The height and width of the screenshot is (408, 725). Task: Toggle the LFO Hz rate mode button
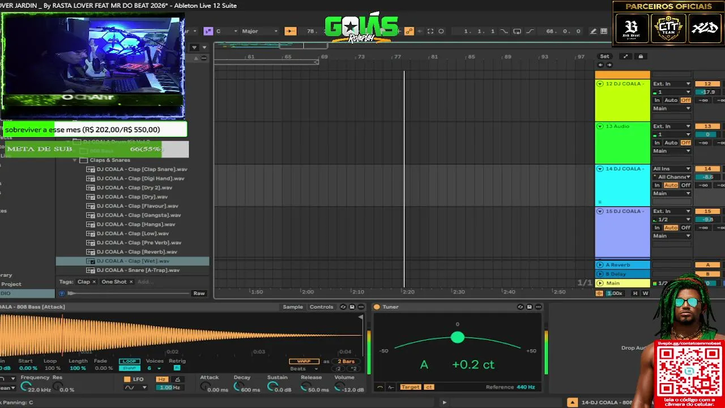click(x=162, y=379)
